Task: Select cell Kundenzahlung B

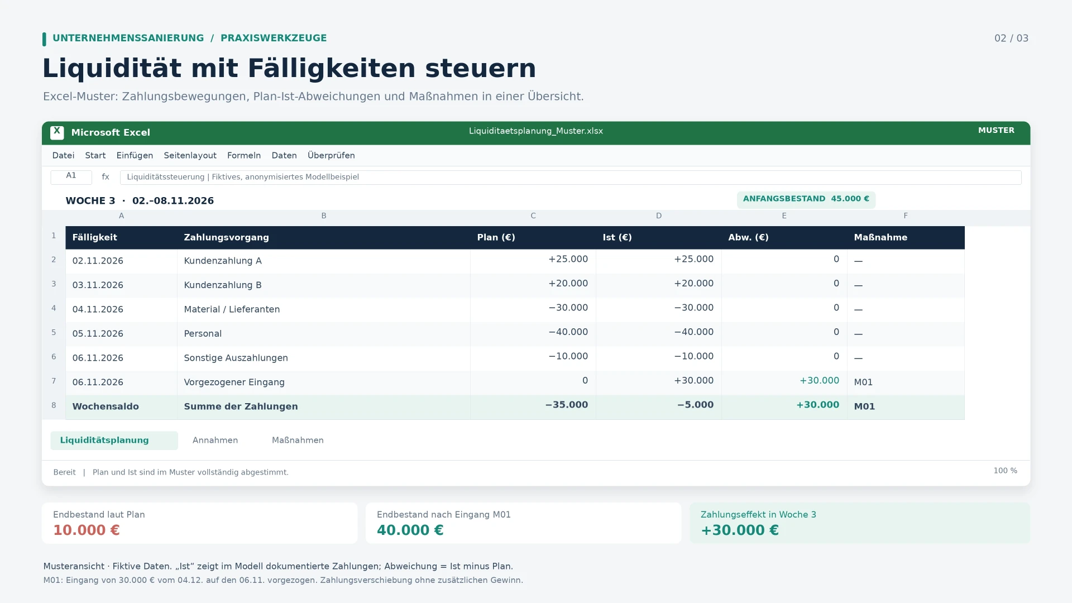Action: pos(324,285)
